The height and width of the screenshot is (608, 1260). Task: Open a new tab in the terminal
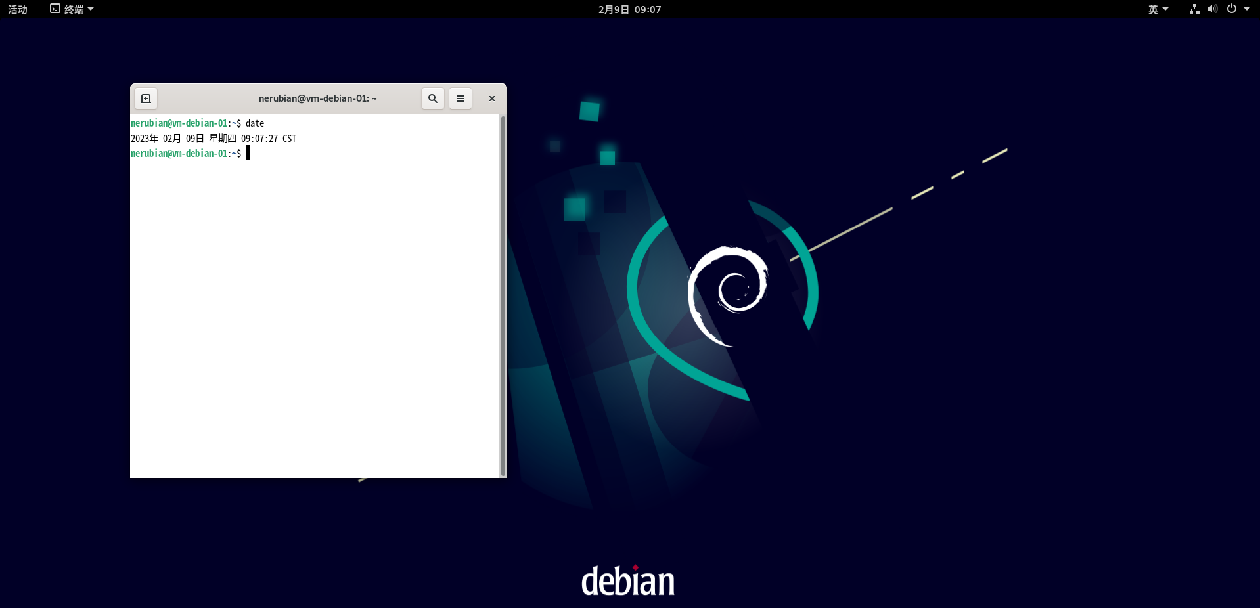146,98
